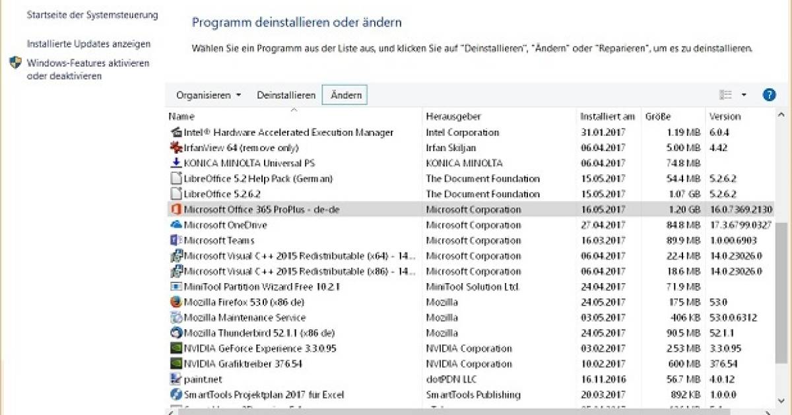Click install date 31.01.2017
This screenshot has width=792, height=415.
[x=603, y=132]
